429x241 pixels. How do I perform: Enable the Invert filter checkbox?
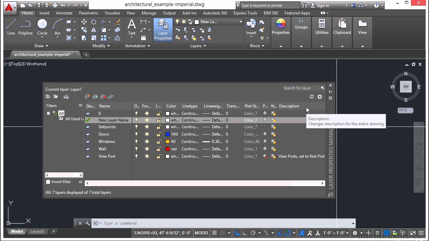coord(48,182)
